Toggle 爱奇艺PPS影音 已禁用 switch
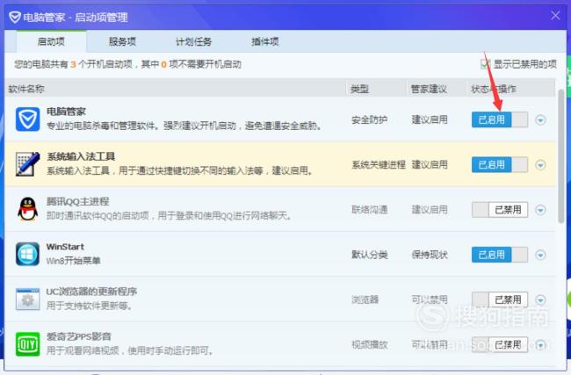This screenshot has width=571, height=375. 500,344
